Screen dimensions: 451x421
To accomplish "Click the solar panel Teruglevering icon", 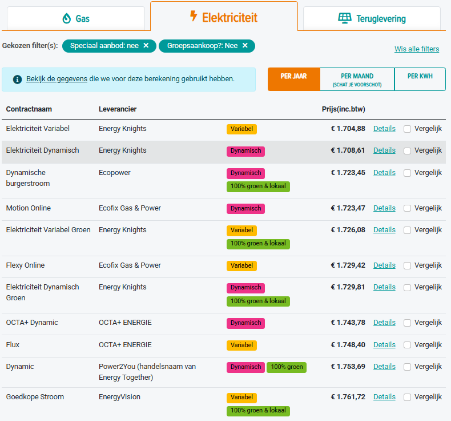I will [x=345, y=18].
